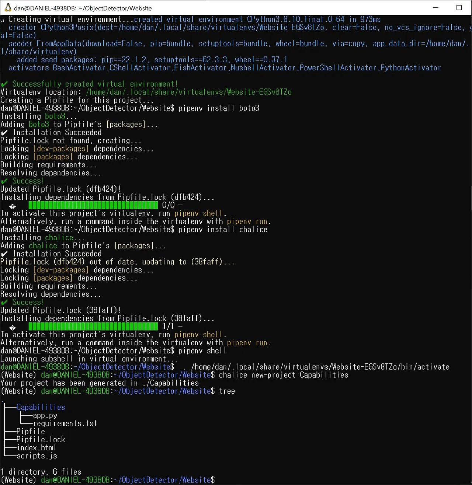This screenshot has height=485, width=472.
Task: Click 'Pipfile.lock' in tree output
Action: [x=41, y=440]
